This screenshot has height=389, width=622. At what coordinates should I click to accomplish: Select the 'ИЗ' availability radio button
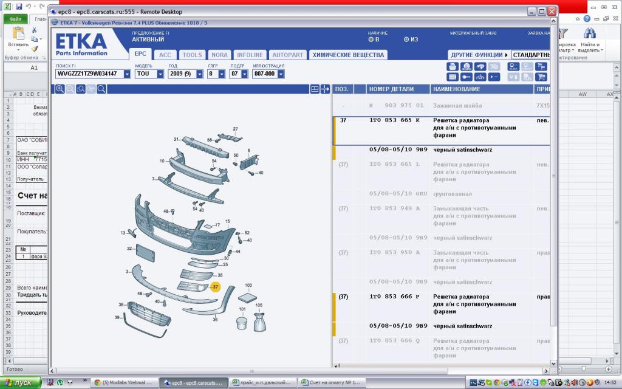[406, 40]
